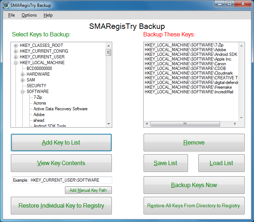The width and height of the screenshot is (254, 222).
Task: Collapse the SOFTWARE registry key
Action: click(22, 92)
